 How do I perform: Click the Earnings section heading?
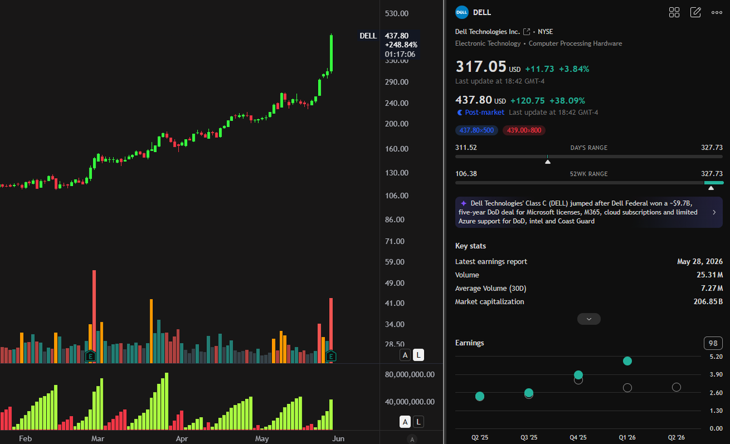tap(470, 343)
